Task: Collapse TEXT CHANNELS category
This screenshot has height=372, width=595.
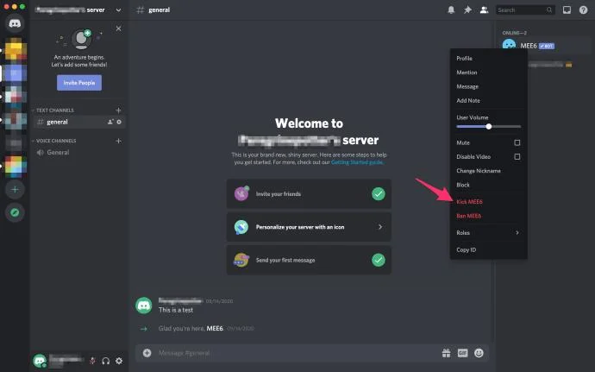Action: coord(53,110)
